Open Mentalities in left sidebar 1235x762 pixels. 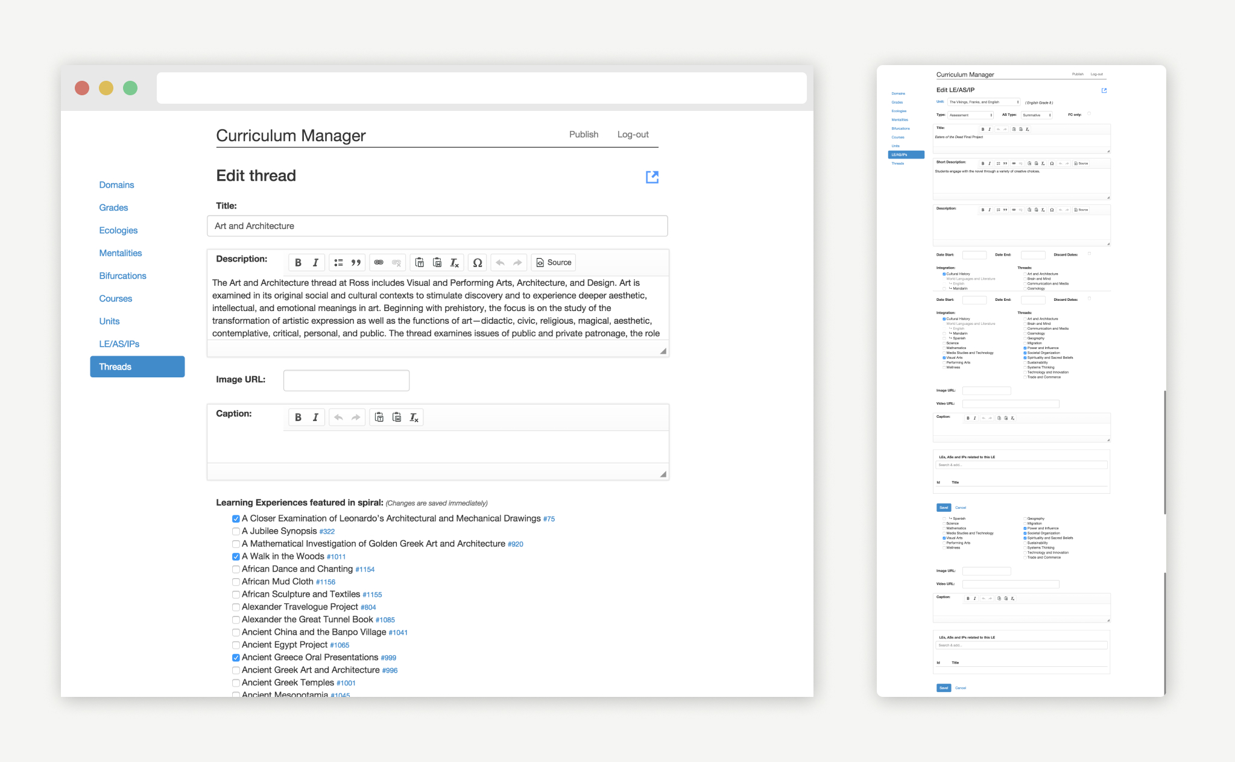pos(121,253)
